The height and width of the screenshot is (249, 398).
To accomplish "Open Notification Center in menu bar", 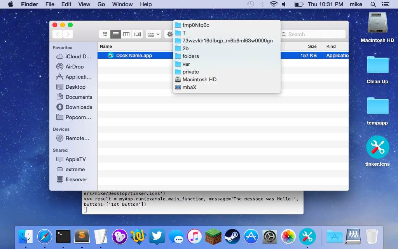I will click(x=386, y=4).
